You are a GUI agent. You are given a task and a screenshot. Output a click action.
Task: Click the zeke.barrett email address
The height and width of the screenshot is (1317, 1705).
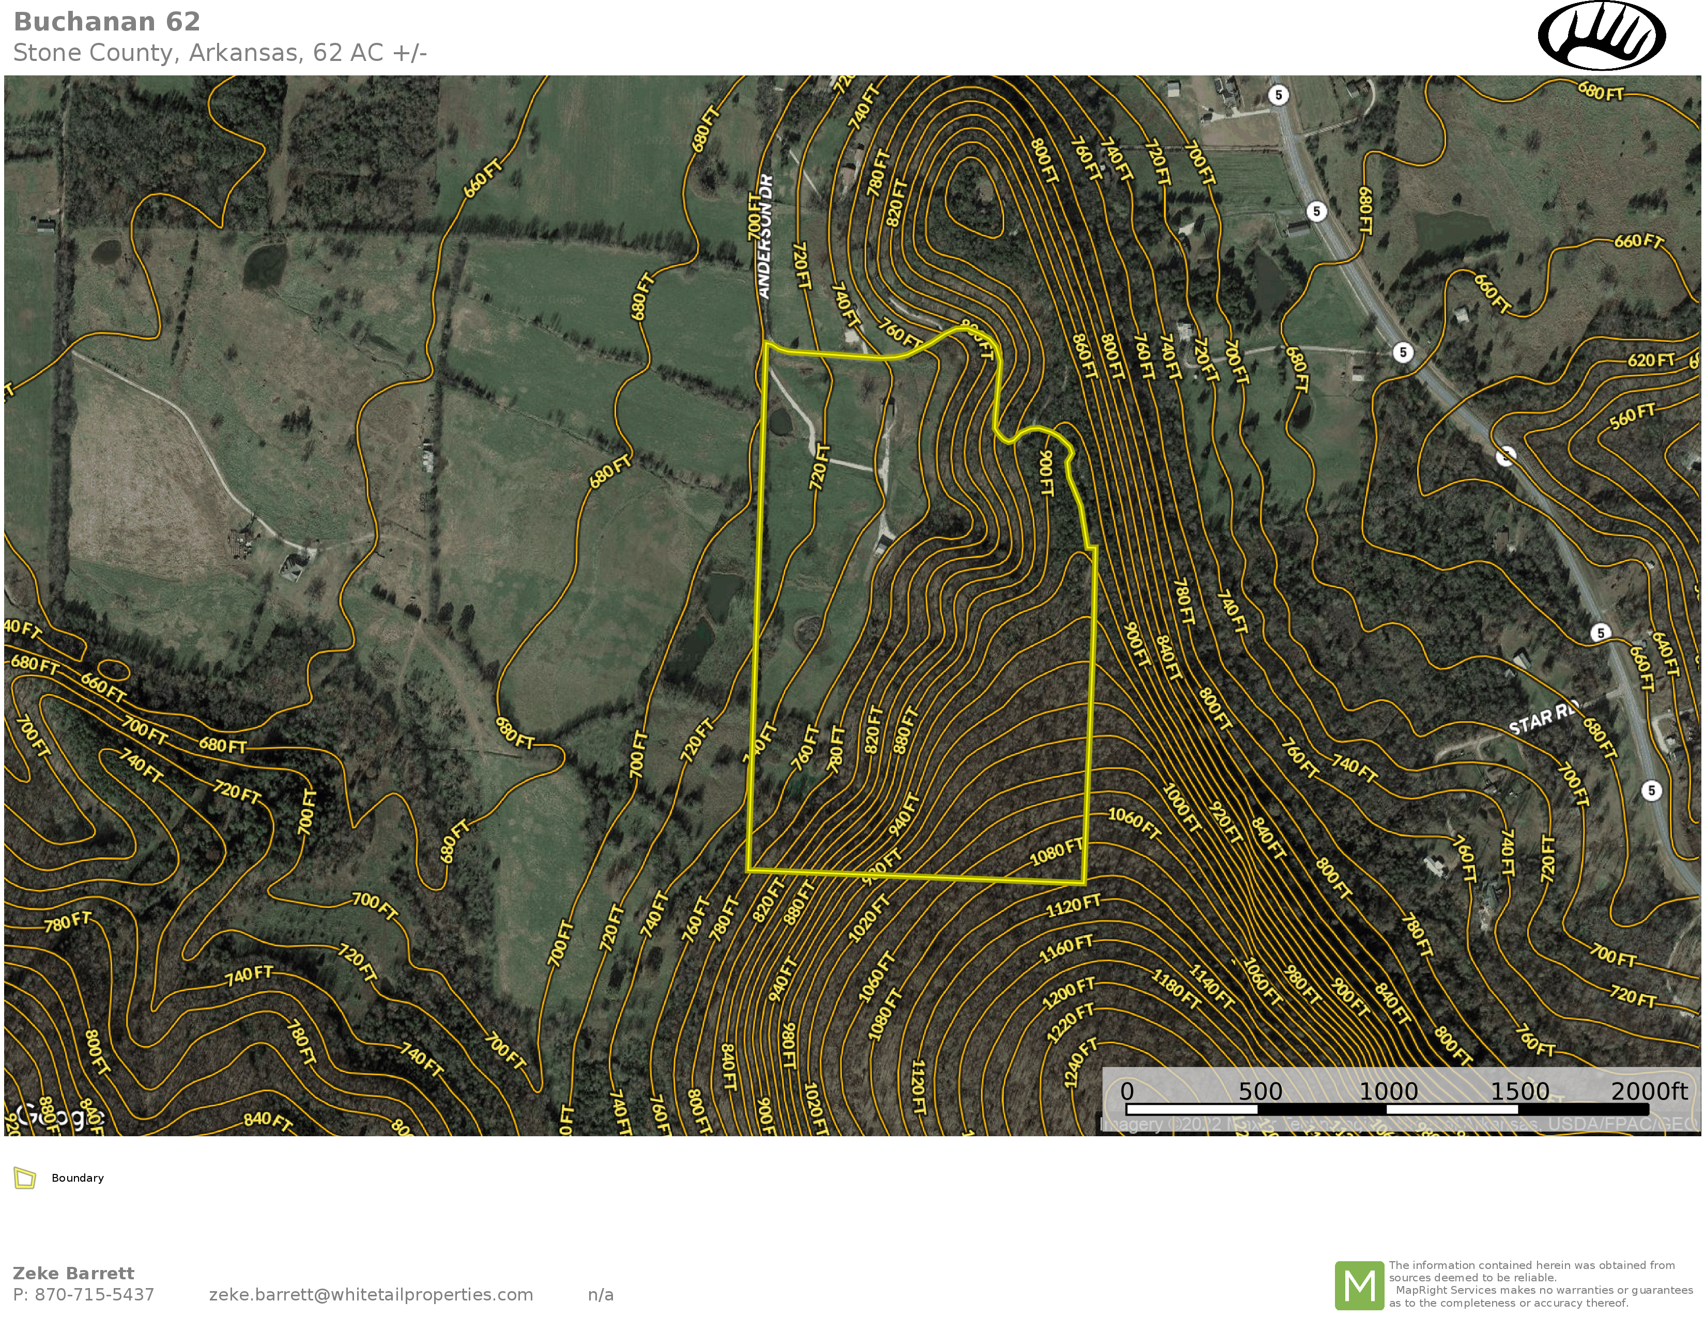tap(371, 1294)
